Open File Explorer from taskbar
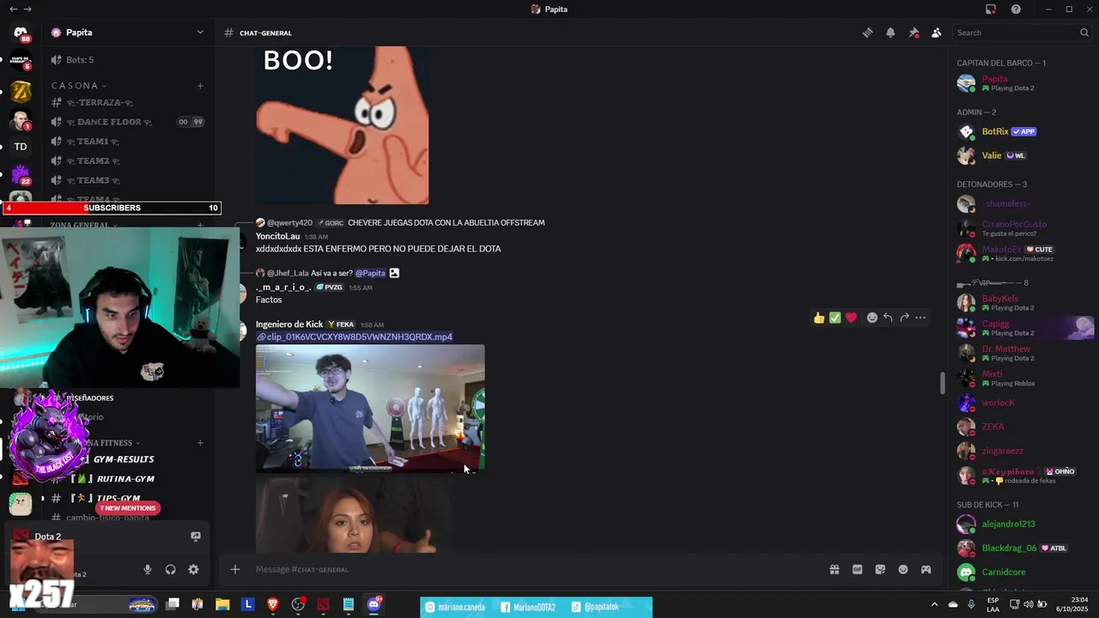Viewport: 1099px width, 618px height. click(222, 604)
